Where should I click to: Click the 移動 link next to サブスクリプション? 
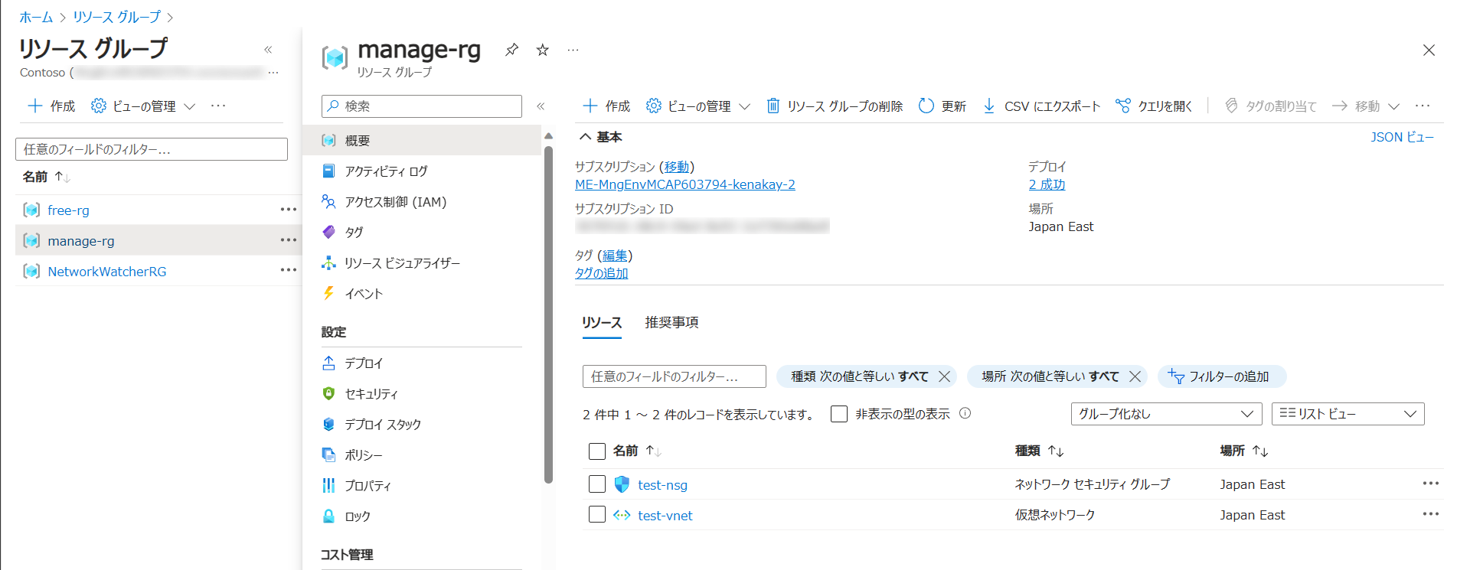[x=677, y=167]
